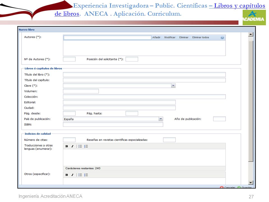Click the Carácteres restantes: 240 text
The width and height of the screenshot is (269, 202).
(83, 168)
